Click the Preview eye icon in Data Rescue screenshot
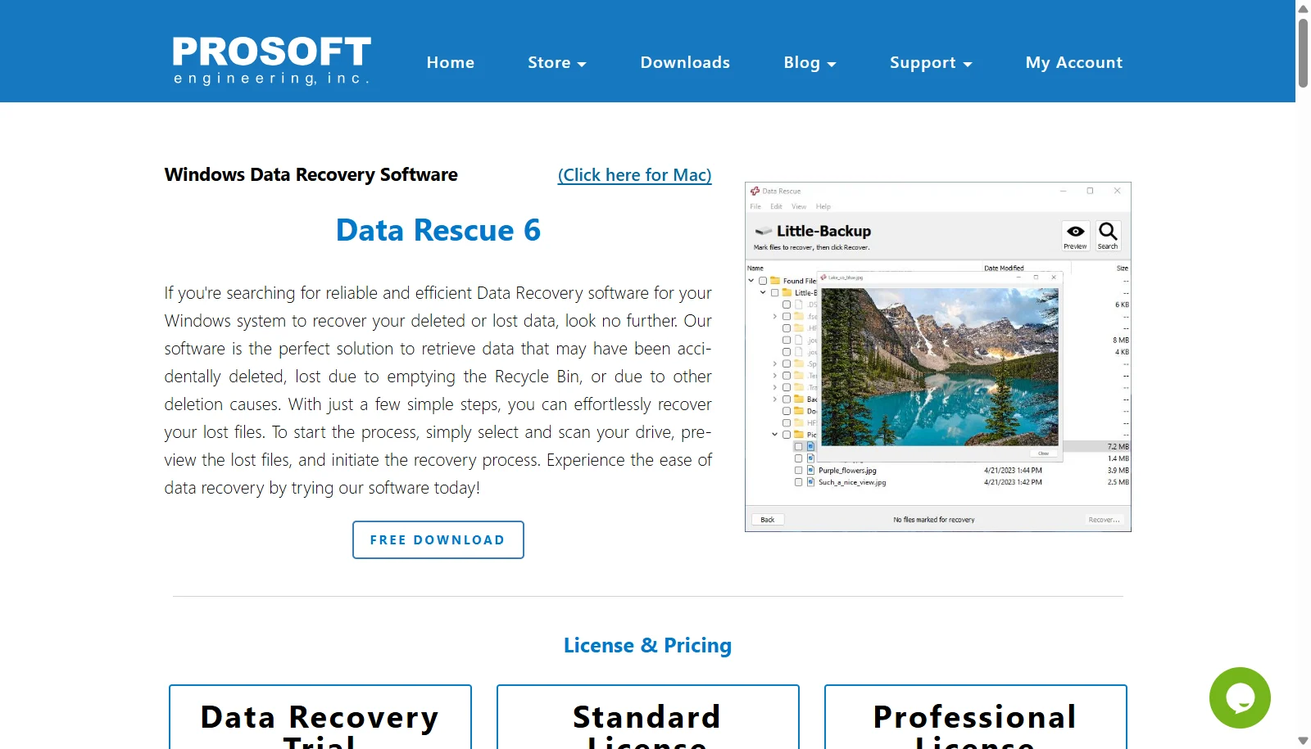The width and height of the screenshot is (1311, 749). click(x=1075, y=236)
